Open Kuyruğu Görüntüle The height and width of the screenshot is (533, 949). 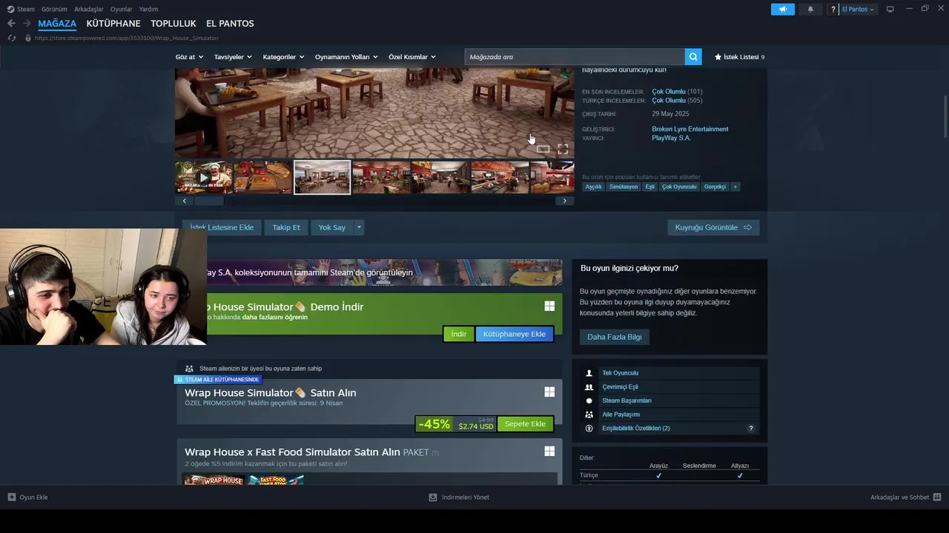713,227
